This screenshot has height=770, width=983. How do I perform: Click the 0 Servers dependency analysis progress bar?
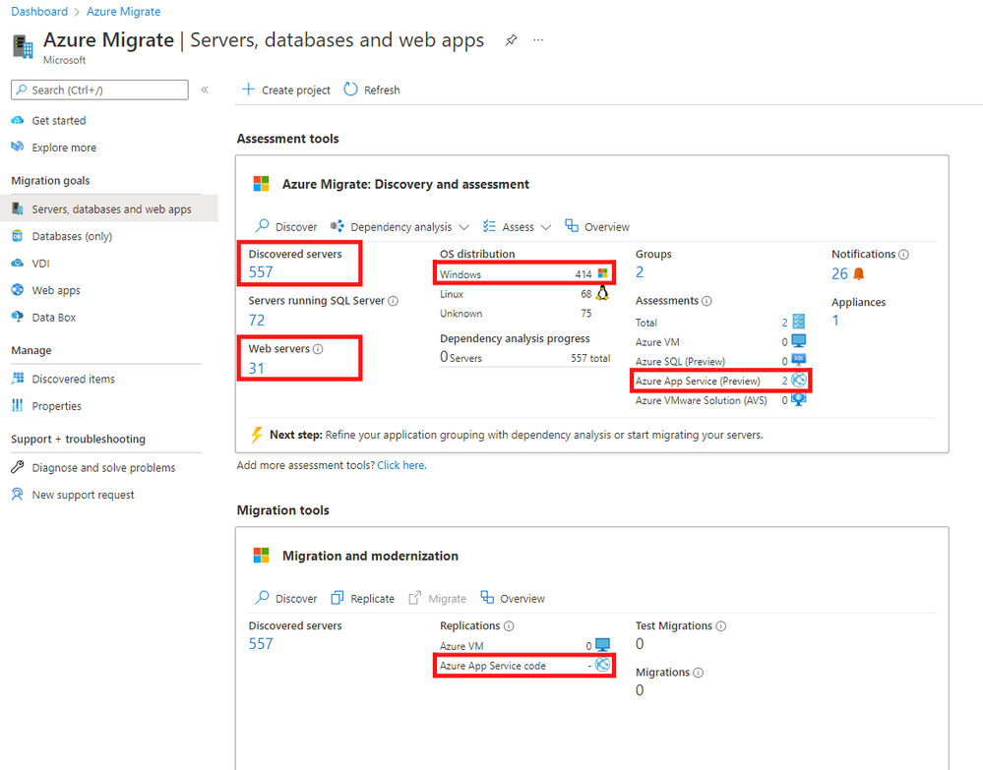(524, 358)
